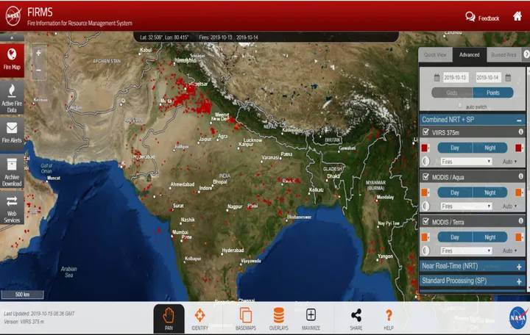The height and width of the screenshot is (335, 530).
Task: Uncheck the VIIRS 375m layer checkbox
Action: tap(426, 132)
